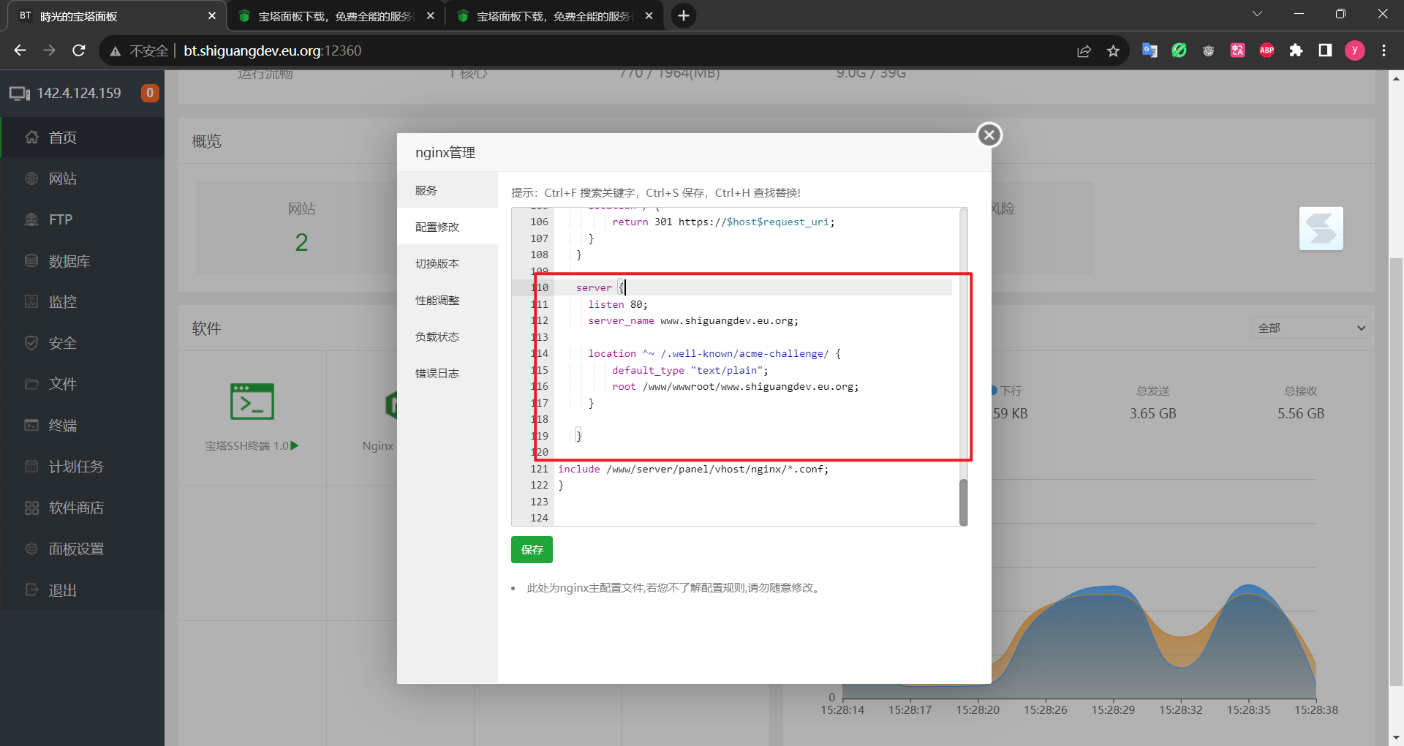Click the database icon beside 数据库

(31, 260)
